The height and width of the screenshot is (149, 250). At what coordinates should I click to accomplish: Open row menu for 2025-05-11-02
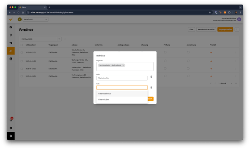click(235, 61)
